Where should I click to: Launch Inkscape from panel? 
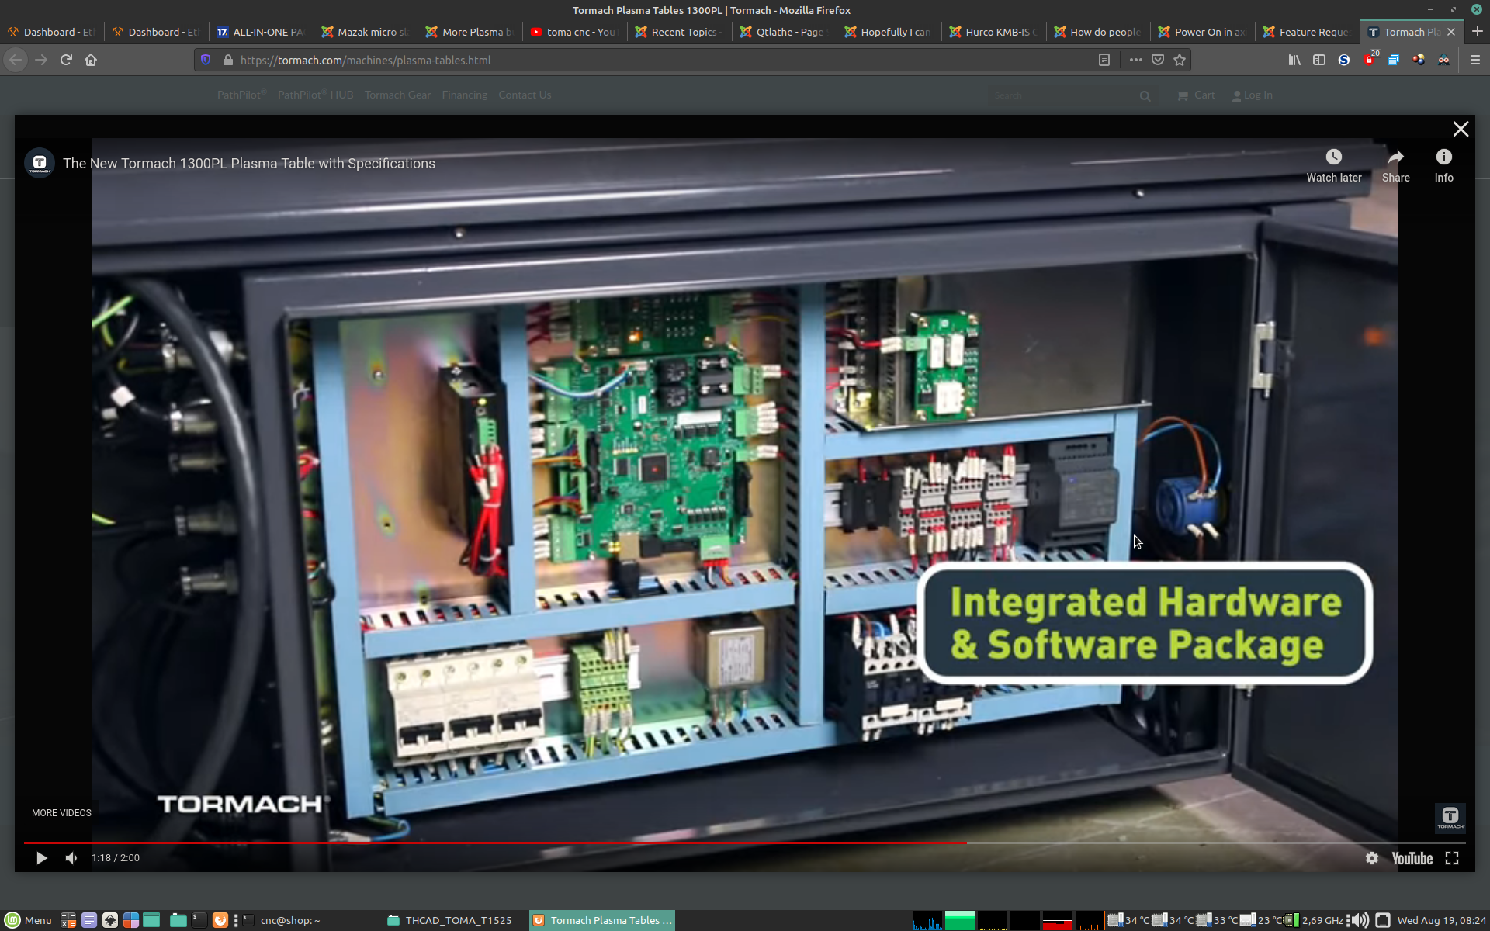pyautogui.click(x=110, y=920)
